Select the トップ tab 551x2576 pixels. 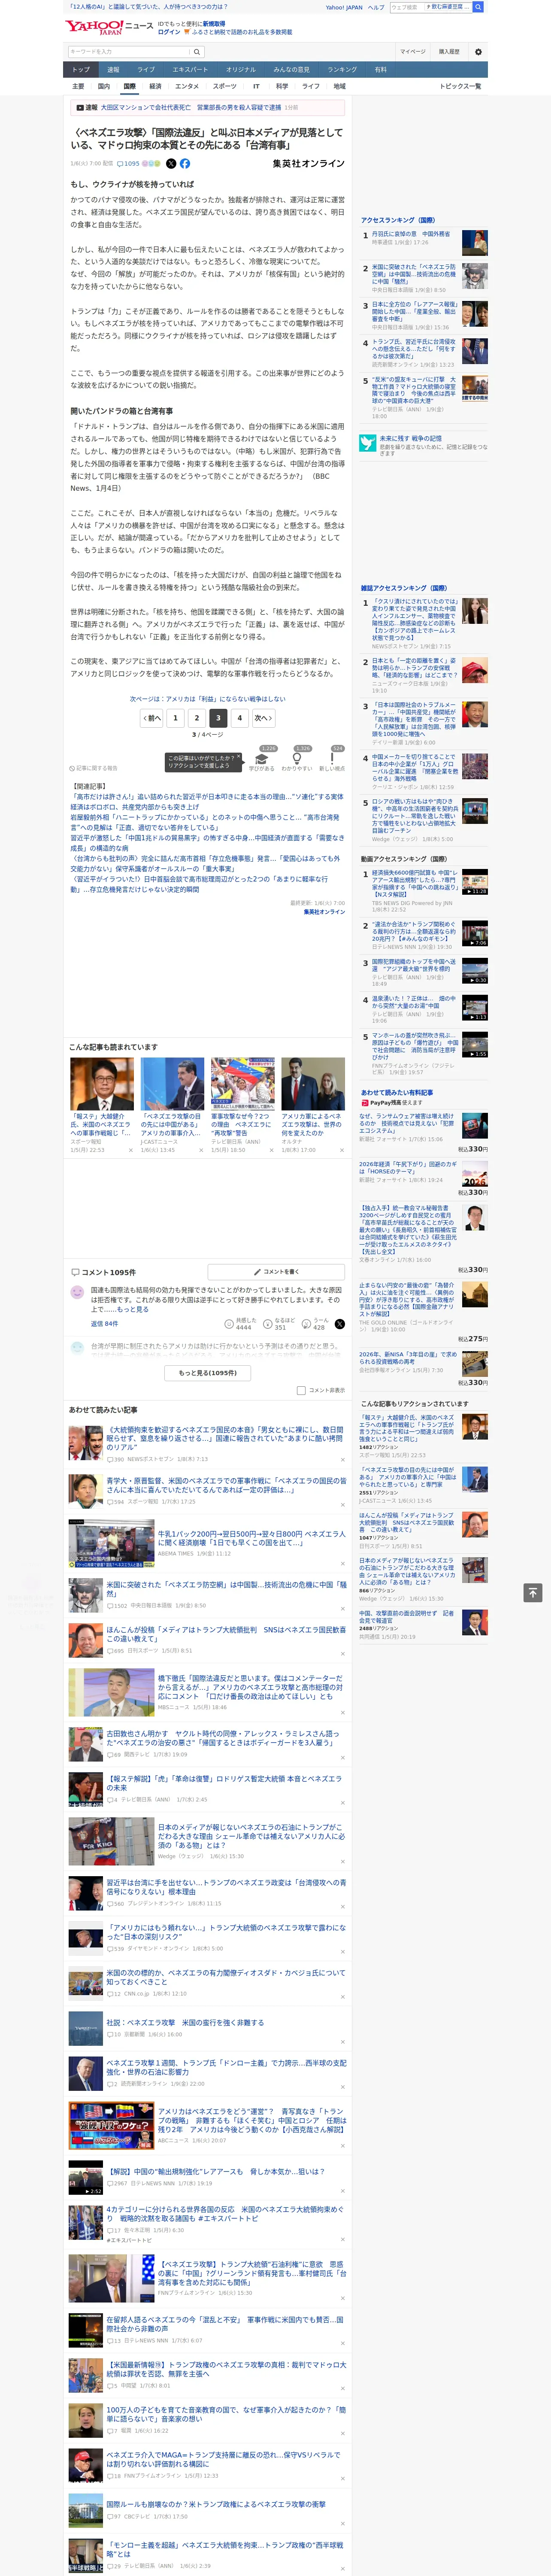point(81,70)
